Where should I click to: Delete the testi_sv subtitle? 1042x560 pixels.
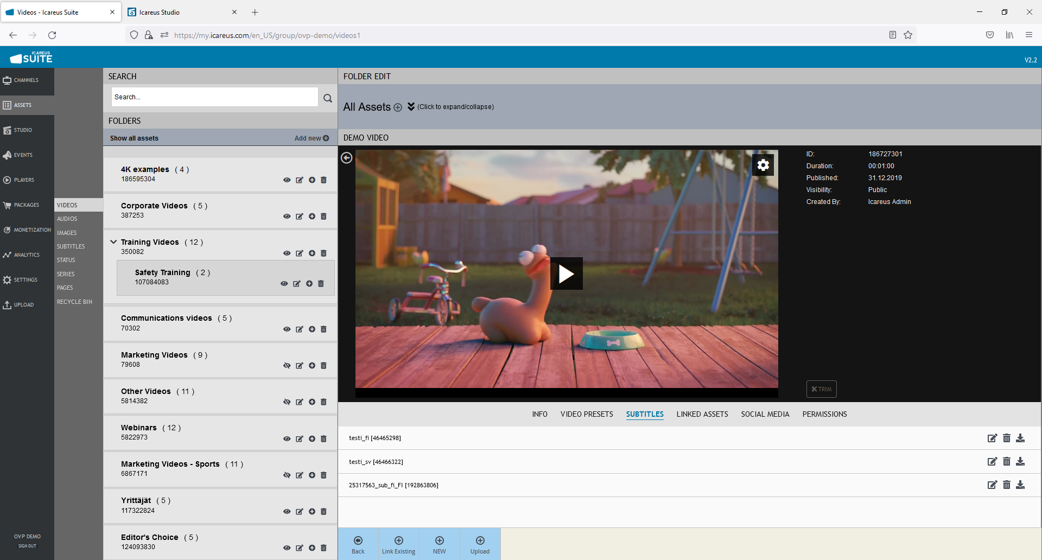pos(1007,461)
